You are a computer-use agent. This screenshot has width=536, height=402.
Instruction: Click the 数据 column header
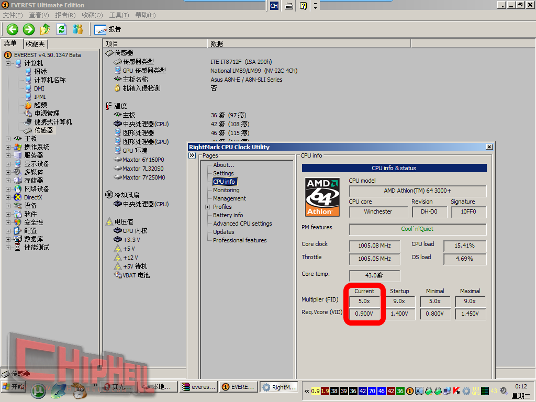309,44
